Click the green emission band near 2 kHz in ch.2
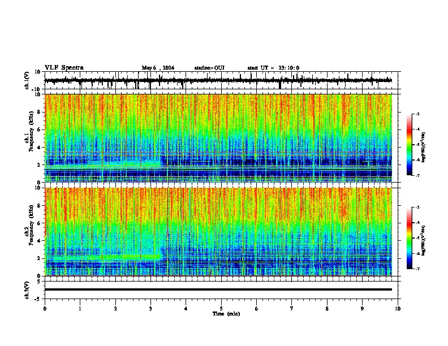Screen dimensions: 448x346 (x=106, y=257)
